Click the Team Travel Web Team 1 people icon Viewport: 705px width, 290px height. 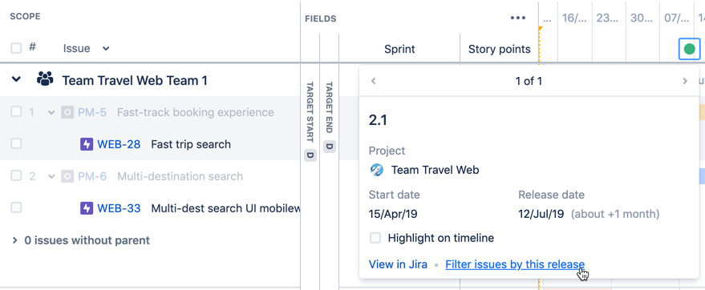tap(45, 79)
